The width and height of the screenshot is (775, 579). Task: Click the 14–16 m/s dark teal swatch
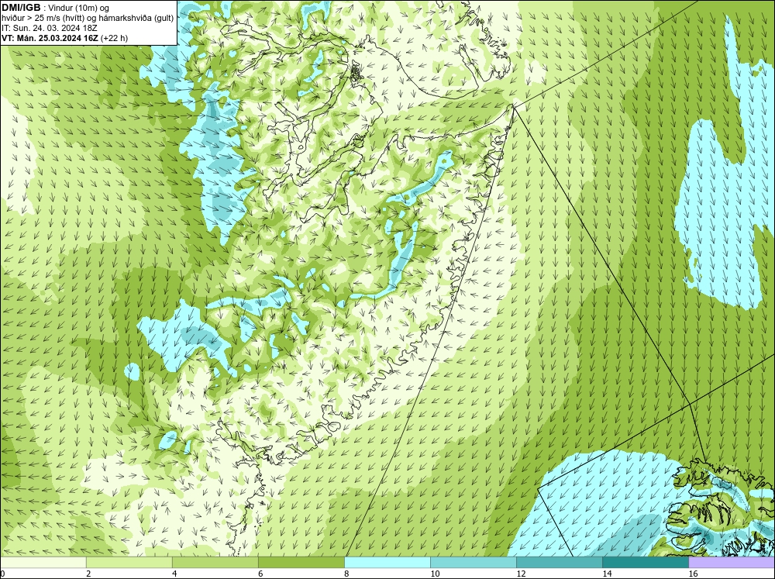645,562
